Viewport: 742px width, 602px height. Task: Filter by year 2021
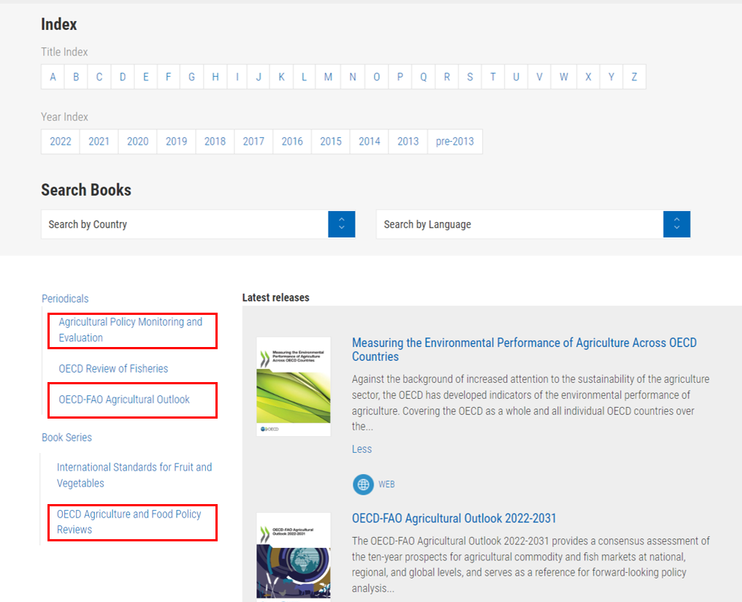99,142
